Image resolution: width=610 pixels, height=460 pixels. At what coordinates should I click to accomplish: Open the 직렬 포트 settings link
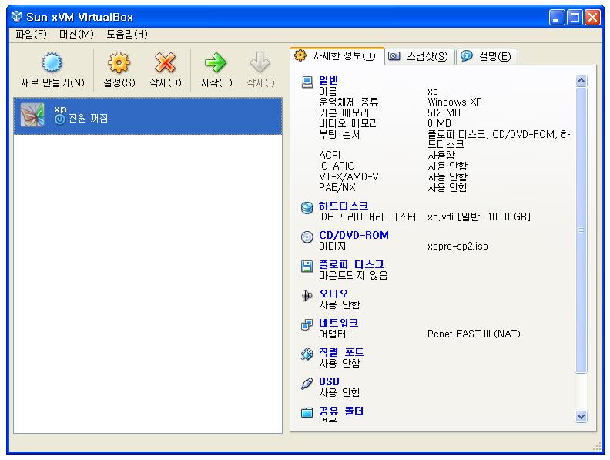[x=341, y=352]
